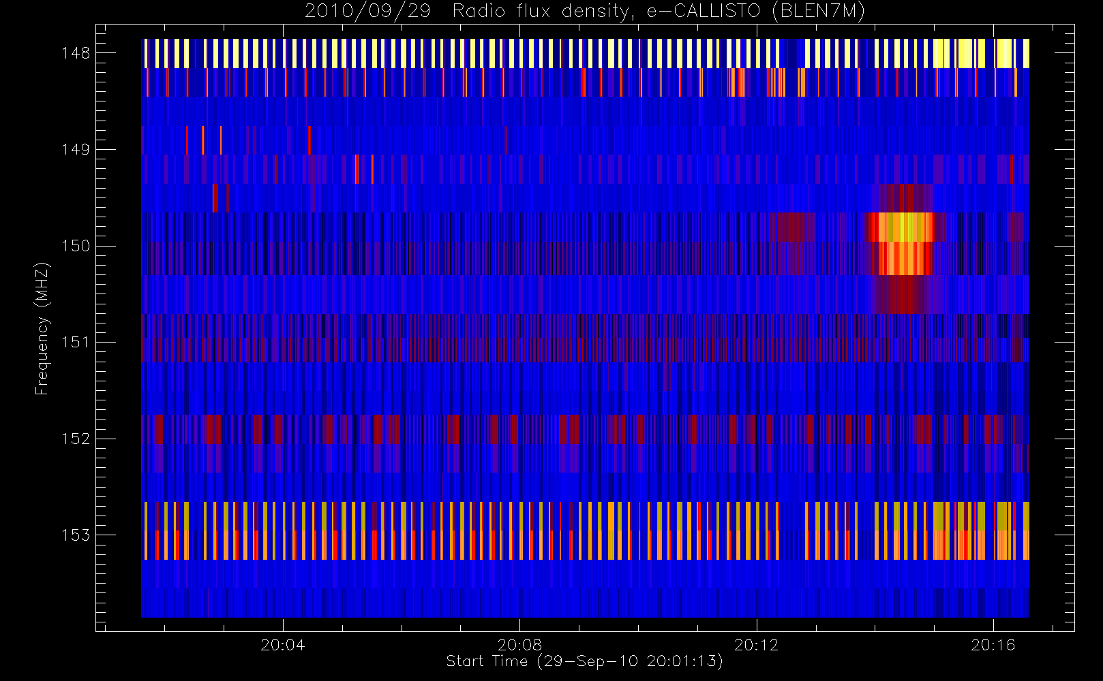Click the 20:04 time tick label
The height and width of the screenshot is (681, 1103).
pos(282,645)
